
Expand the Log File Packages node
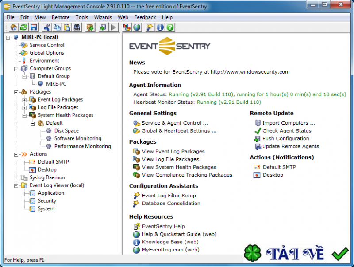click(24, 107)
